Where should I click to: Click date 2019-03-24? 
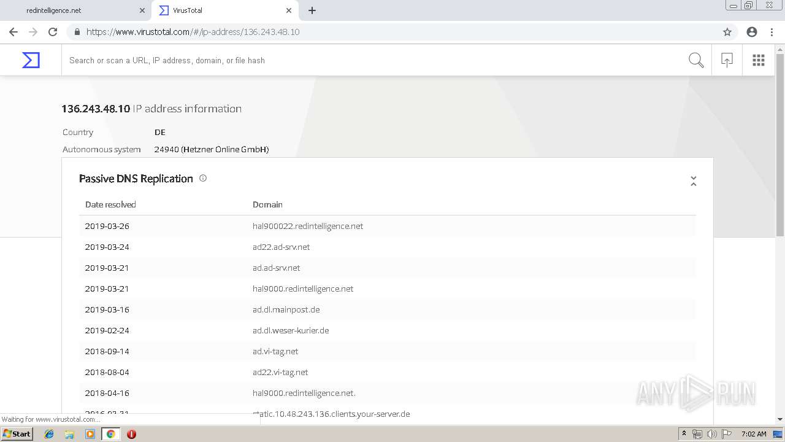(x=107, y=247)
